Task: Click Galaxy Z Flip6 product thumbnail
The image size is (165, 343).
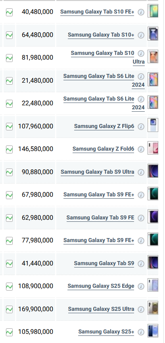Action: (153, 125)
